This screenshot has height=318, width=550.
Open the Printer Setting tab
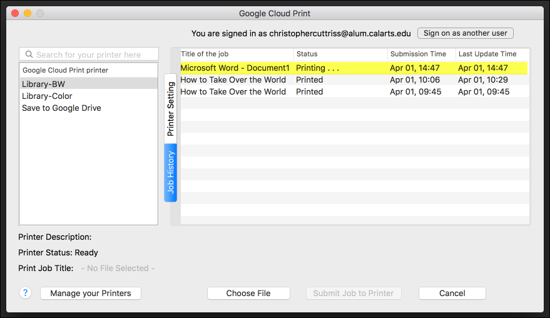pos(170,109)
